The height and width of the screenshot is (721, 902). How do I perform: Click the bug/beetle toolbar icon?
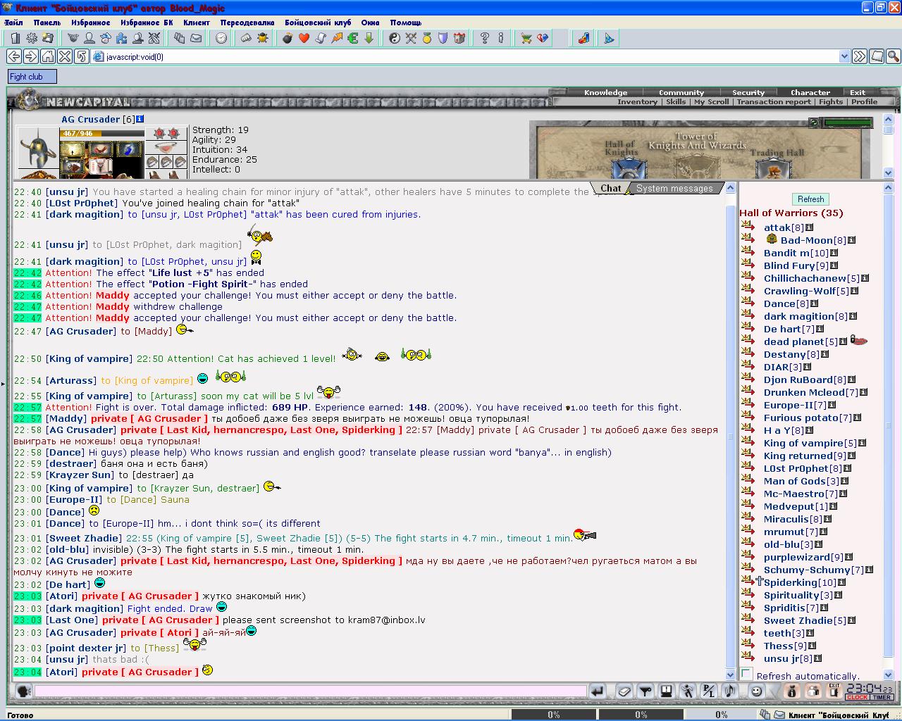pyautogui.click(x=263, y=38)
